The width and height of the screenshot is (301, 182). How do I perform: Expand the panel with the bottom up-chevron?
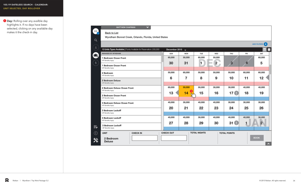pyautogui.click(x=268, y=144)
